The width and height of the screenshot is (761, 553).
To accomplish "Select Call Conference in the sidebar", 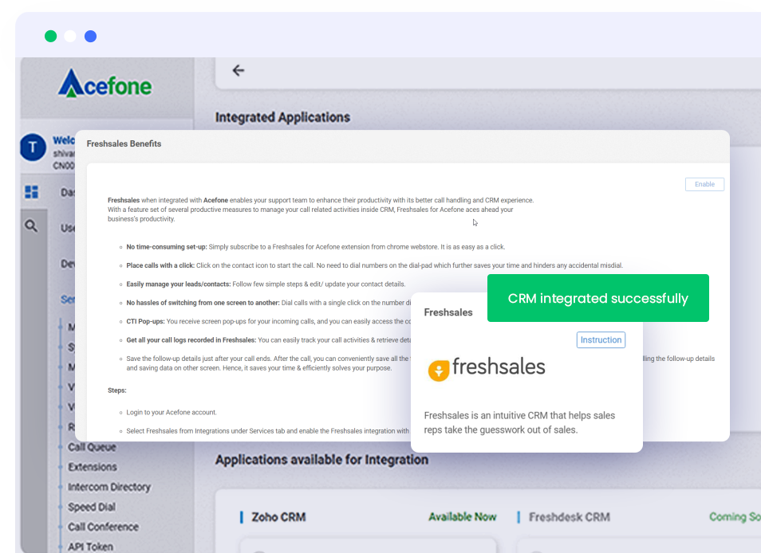I will [103, 527].
